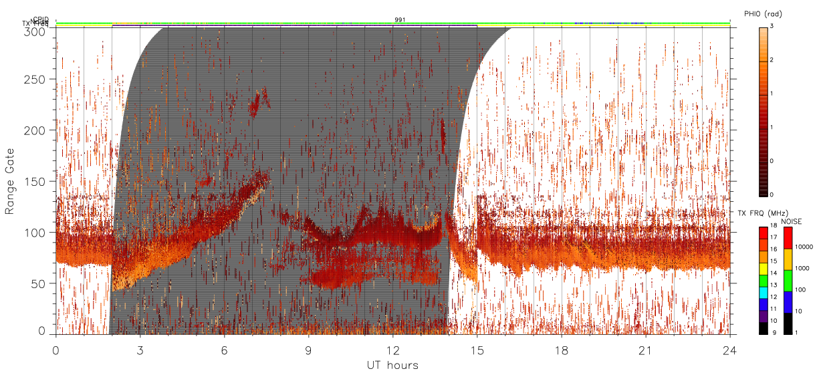Click the 'NOISE' legend title
The width and height of the screenshot is (821, 379).
pyautogui.click(x=792, y=221)
